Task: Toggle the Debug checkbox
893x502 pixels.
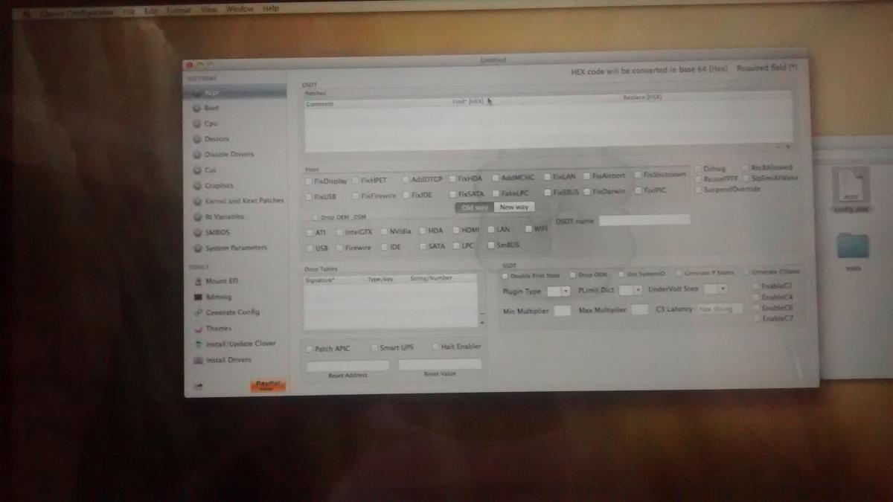Action: point(698,170)
